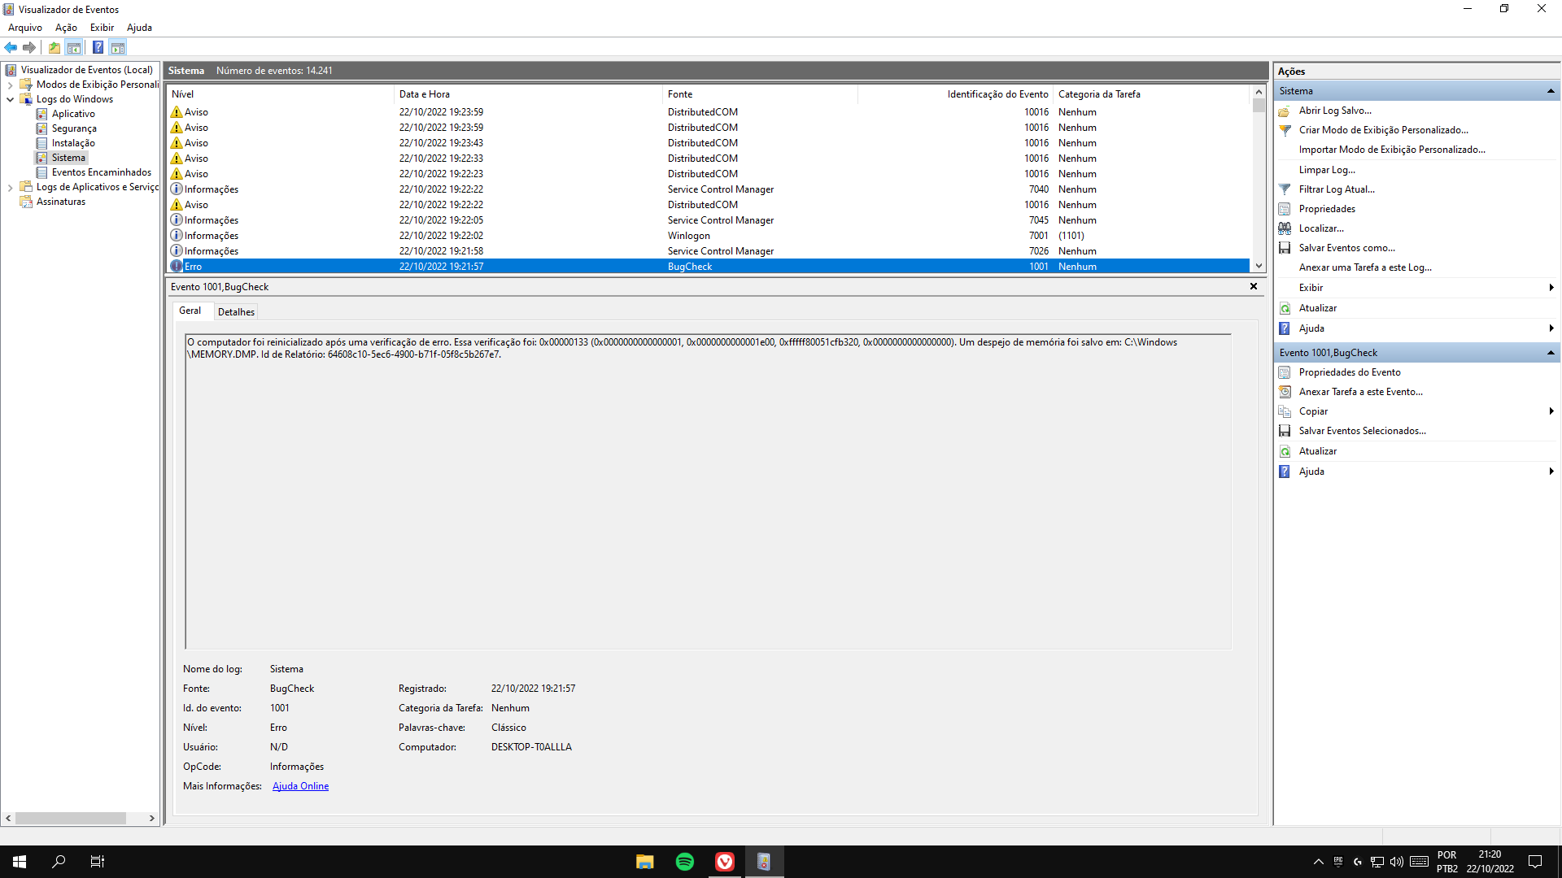Click the Criar Modo de Exibição funnel icon
Image resolution: width=1562 pixels, height=878 pixels.
point(1285,130)
